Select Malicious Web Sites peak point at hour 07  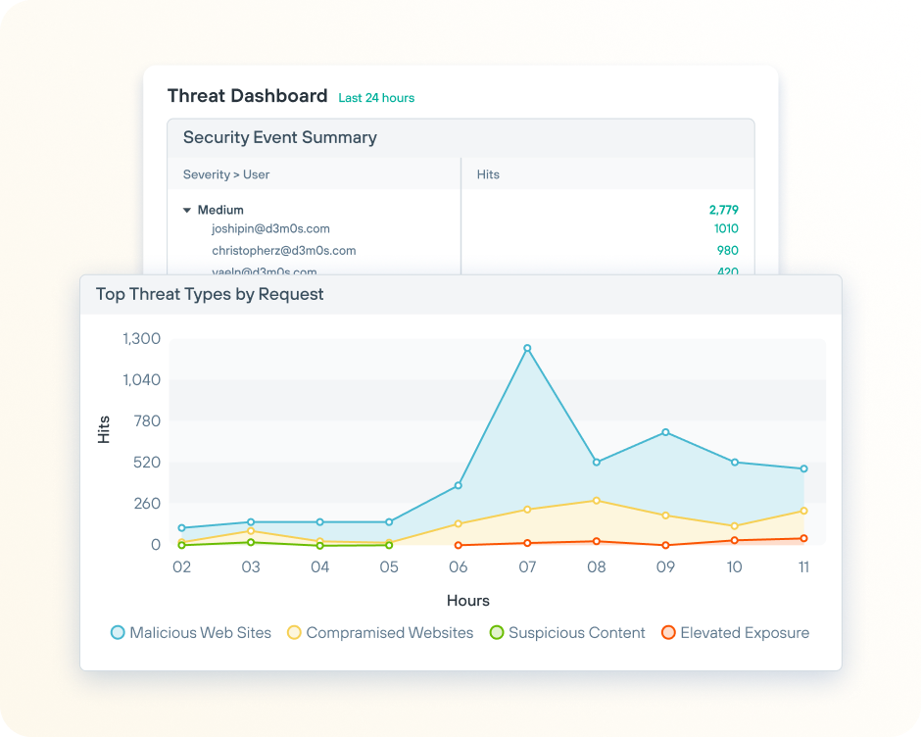(x=527, y=349)
